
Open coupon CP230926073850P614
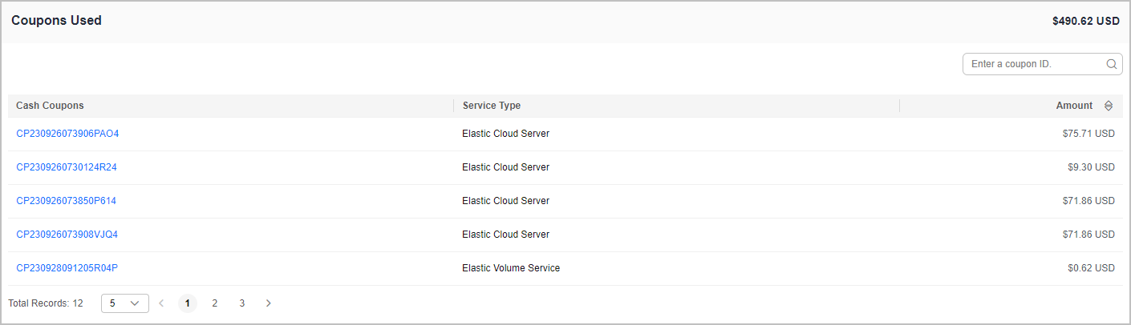coord(66,201)
